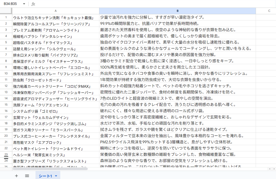The height and width of the screenshot is (179, 276).
Task: Click the cell containing 防虫剤「クローゼットガード」
Action: tap(56, 80)
